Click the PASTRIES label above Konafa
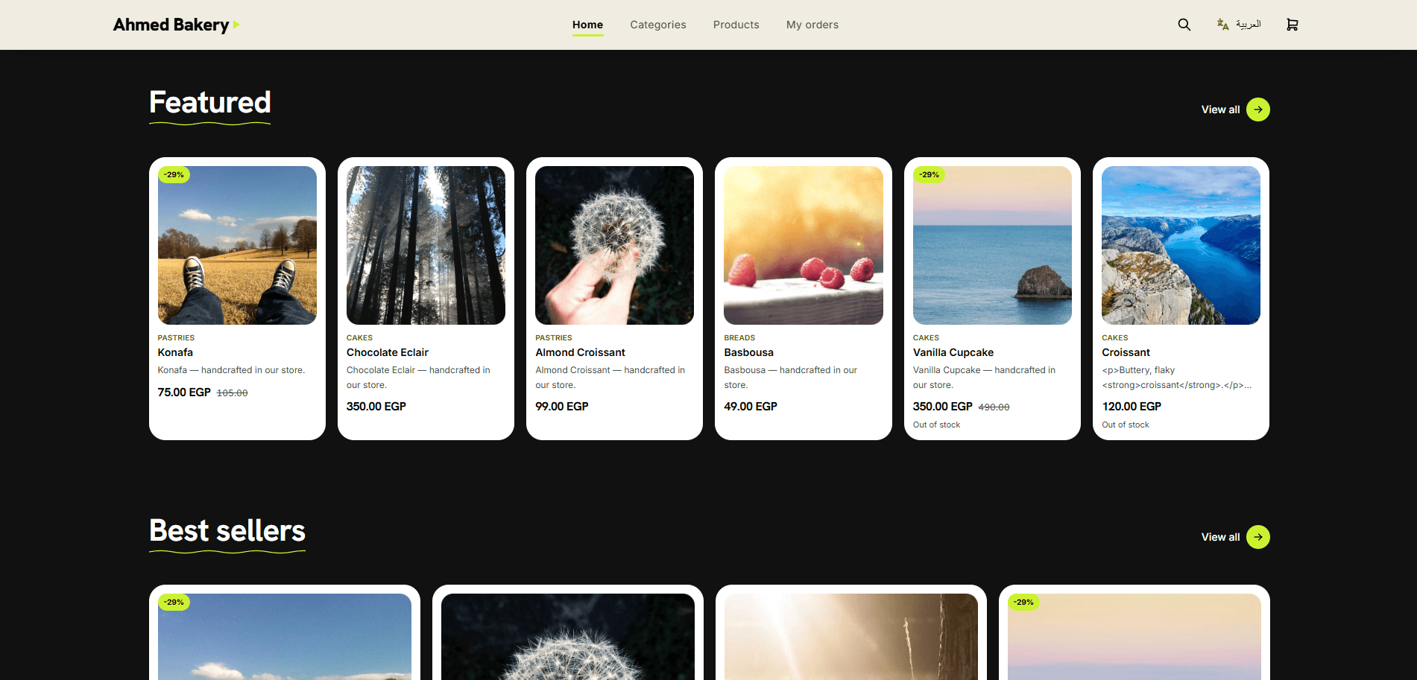Image resolution: width=1417 pixels, height=680 pixels. coord(176,338)
